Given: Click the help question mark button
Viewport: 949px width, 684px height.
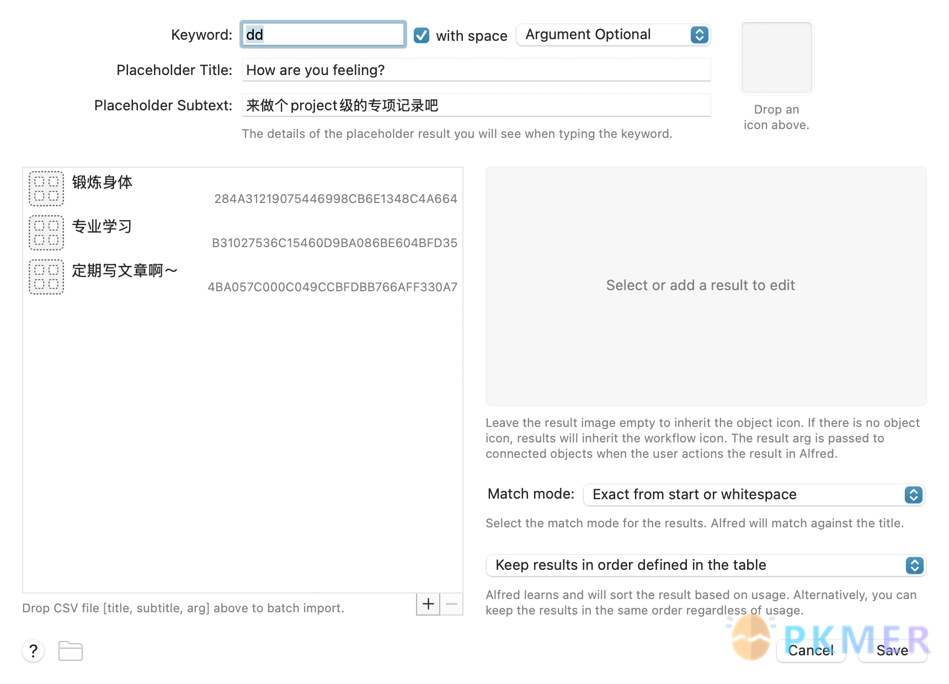Looking at the screenshot, I should 33,651.
